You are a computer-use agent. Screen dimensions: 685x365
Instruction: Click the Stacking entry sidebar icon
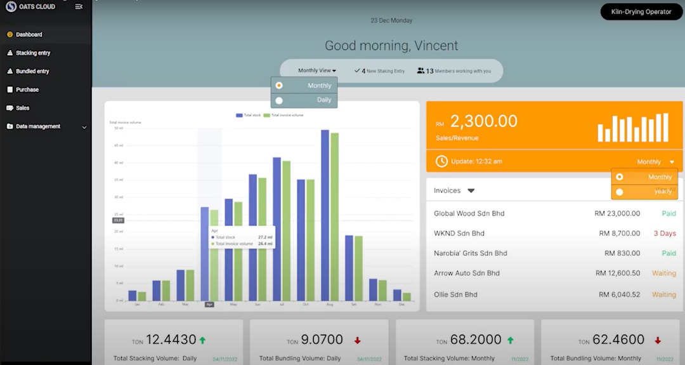click(x=10, y=53)
